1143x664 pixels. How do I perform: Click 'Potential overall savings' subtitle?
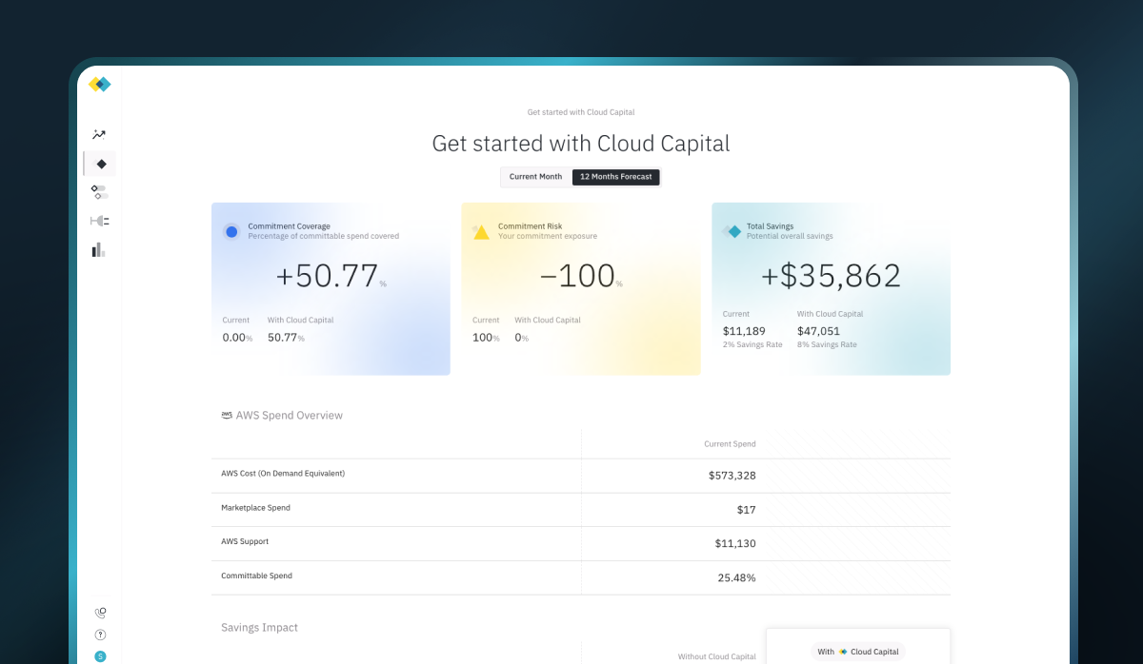[x=790, y=236]
